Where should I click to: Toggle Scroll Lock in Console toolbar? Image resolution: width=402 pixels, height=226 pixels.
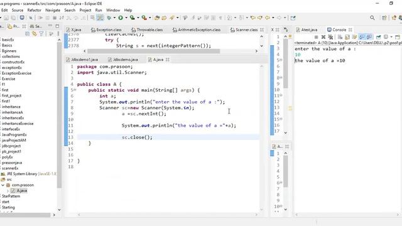(x=347, y=37)
